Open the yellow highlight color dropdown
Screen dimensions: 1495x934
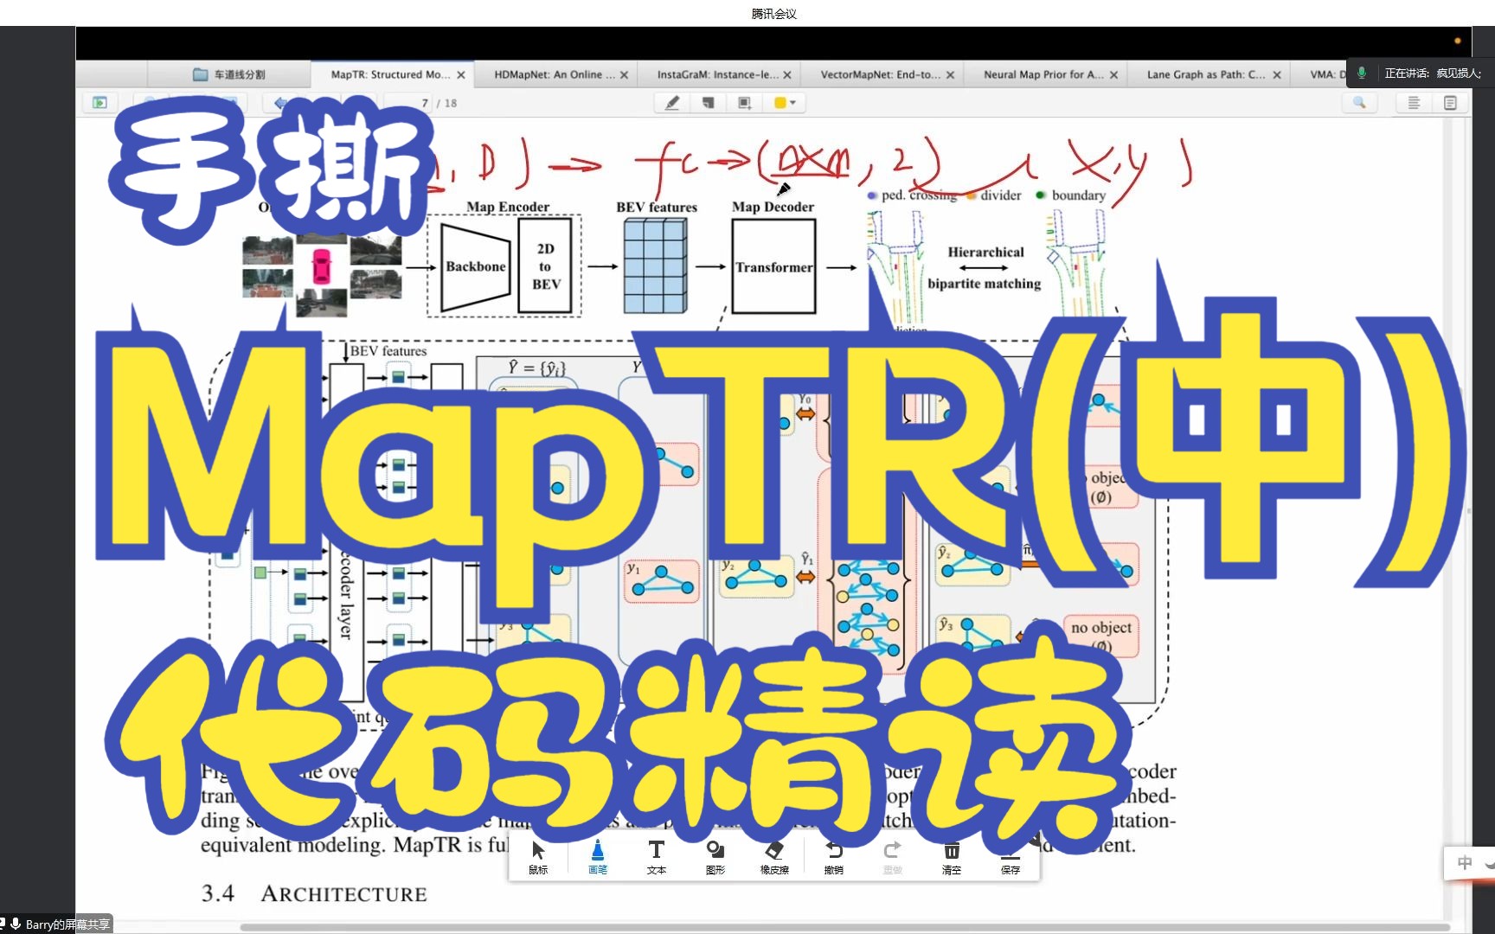[x=785, y=103]
